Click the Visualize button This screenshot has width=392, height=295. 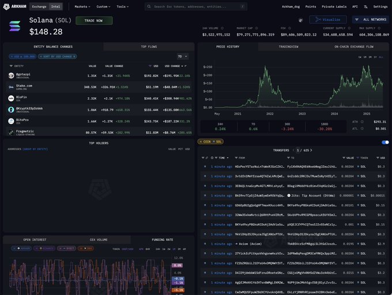(x=328, y=20)
